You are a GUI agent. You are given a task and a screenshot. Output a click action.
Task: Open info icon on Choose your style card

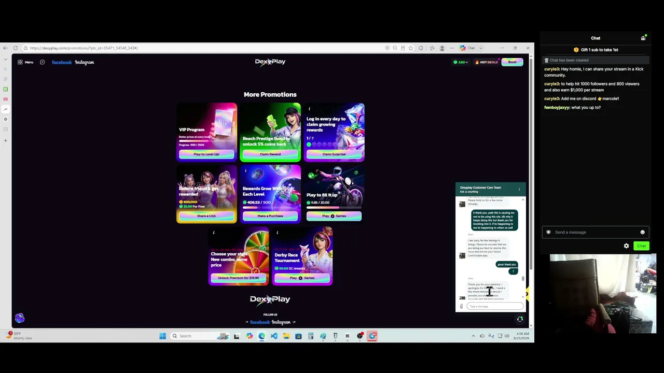213,233
